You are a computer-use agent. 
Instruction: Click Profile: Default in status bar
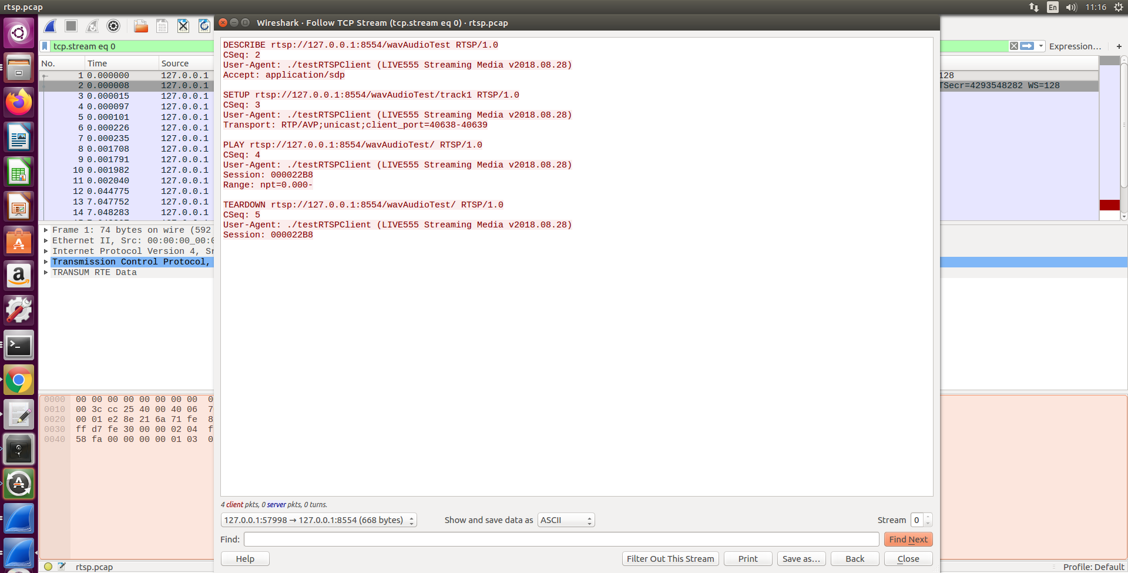click(1093, 567)
